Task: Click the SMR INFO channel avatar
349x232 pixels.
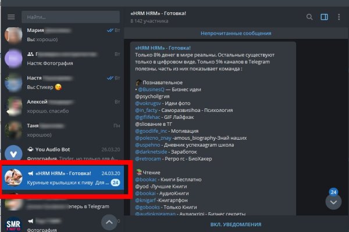Action: pos(13,224)
